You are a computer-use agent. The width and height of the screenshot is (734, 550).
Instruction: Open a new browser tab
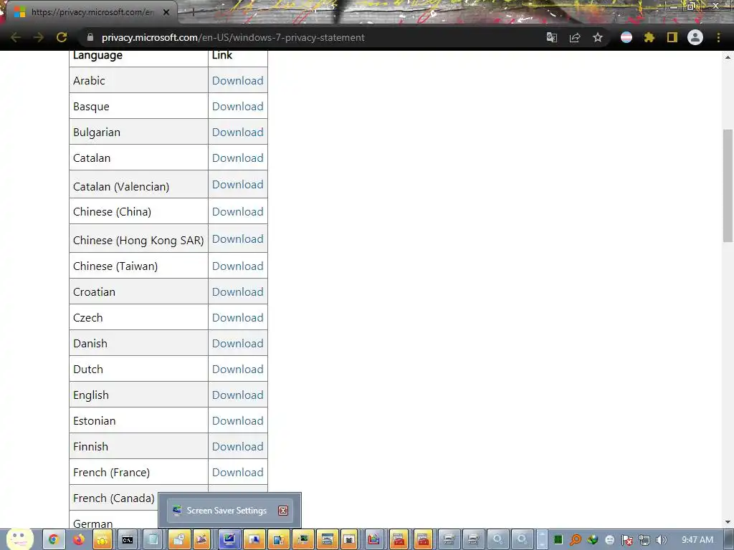pos(192,12)
